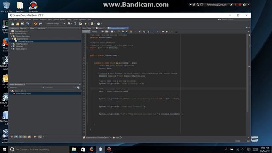Click the History view button

[x=94, y=31]
